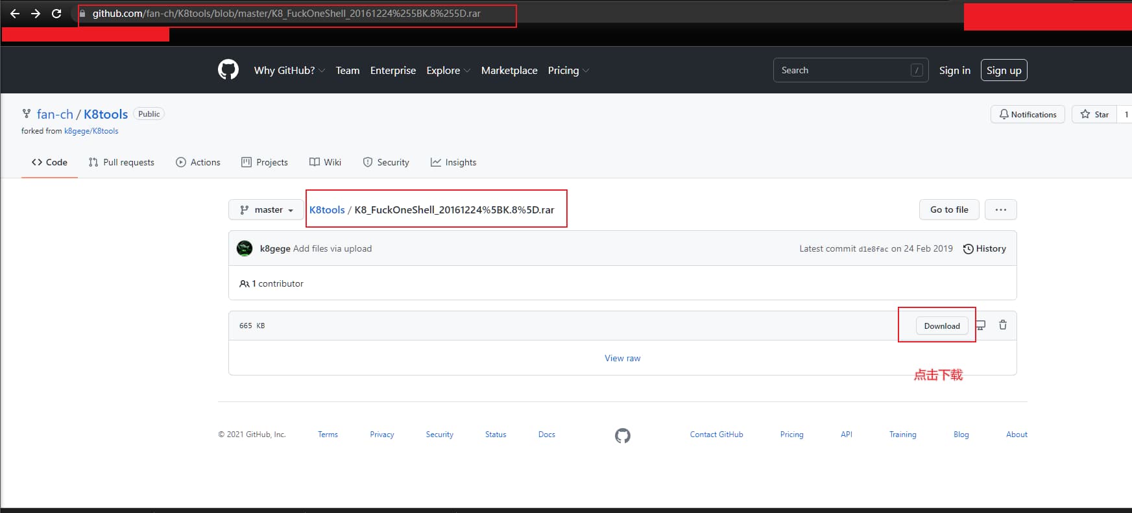Delete the file with the trash icon
The height and width of the screenshot is (513, 1132).
[x=1003, y=325]
